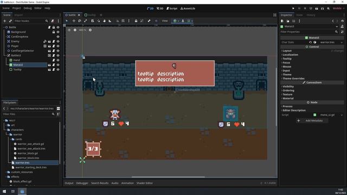347x195 pixels.
Task: Create a new resource in Inspector
Action: point(282,21)
